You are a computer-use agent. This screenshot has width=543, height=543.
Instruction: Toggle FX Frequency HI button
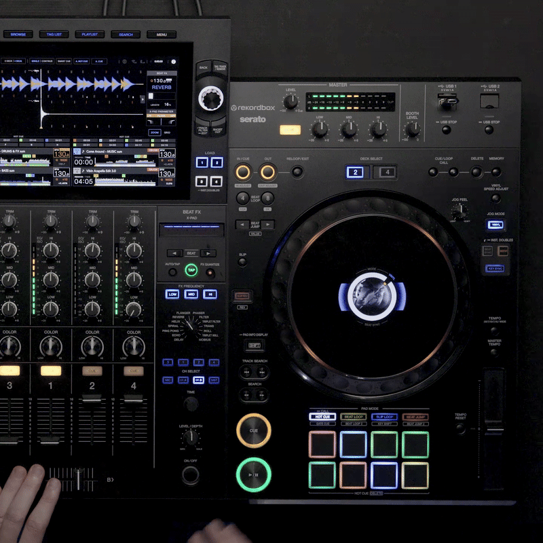click(x=210, y=295)
